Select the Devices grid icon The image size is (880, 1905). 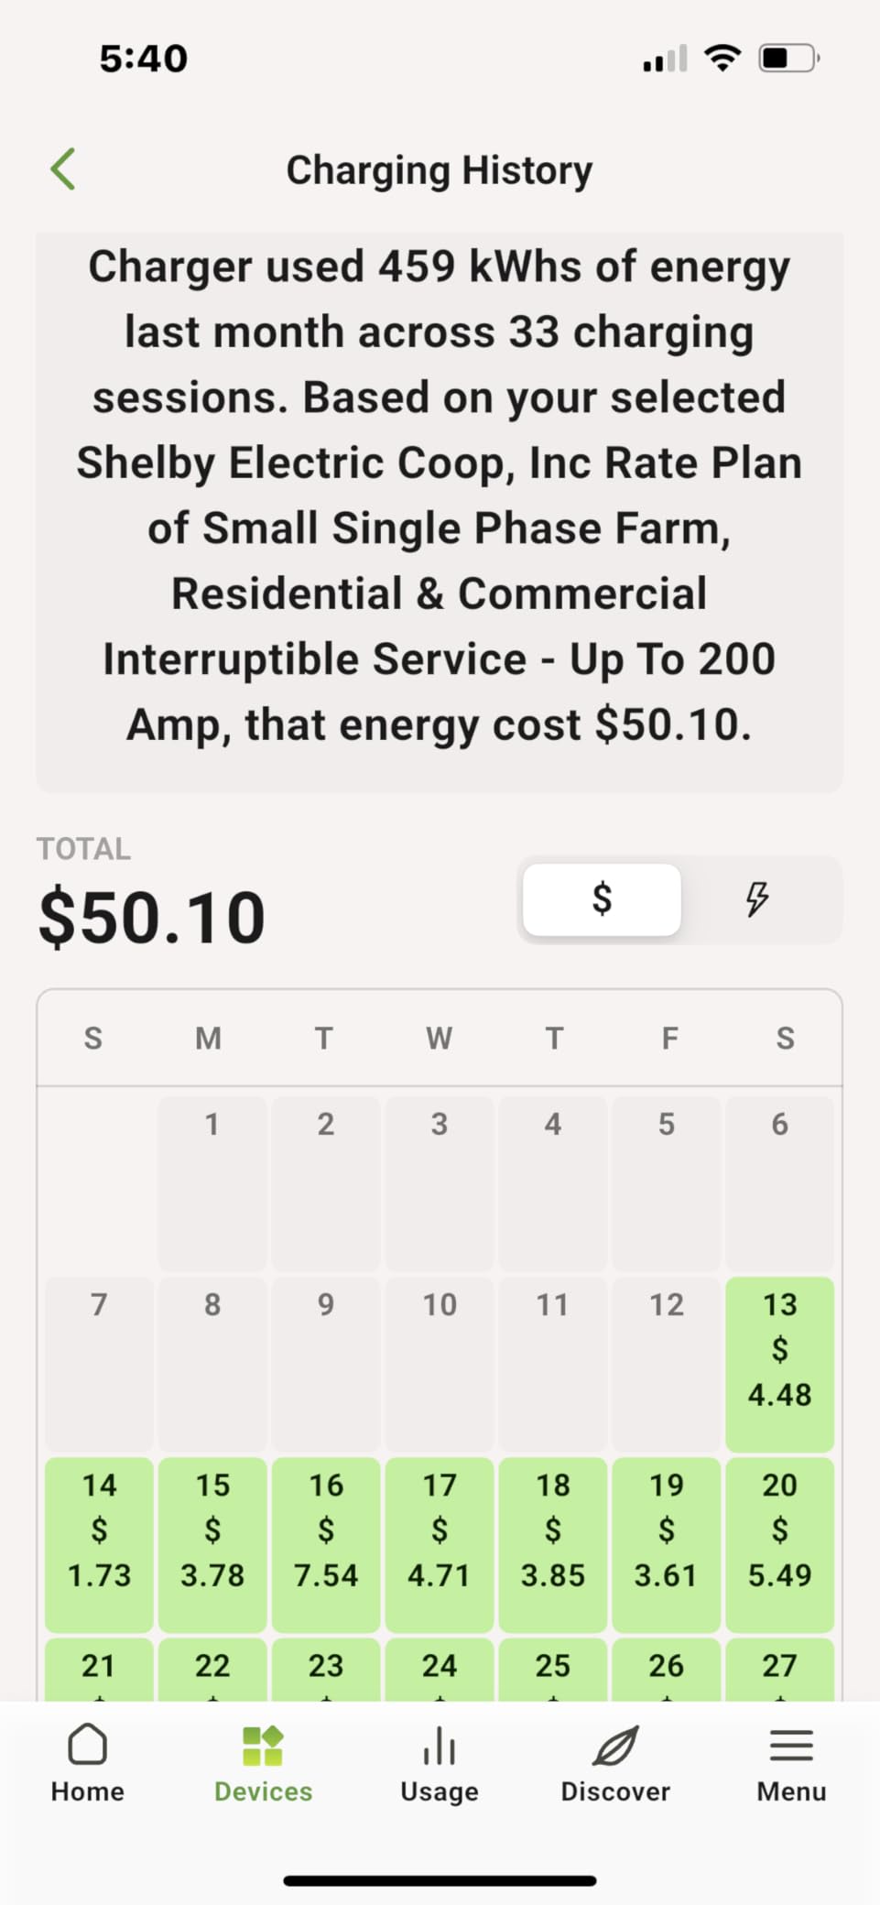(x=263, y=1746)
